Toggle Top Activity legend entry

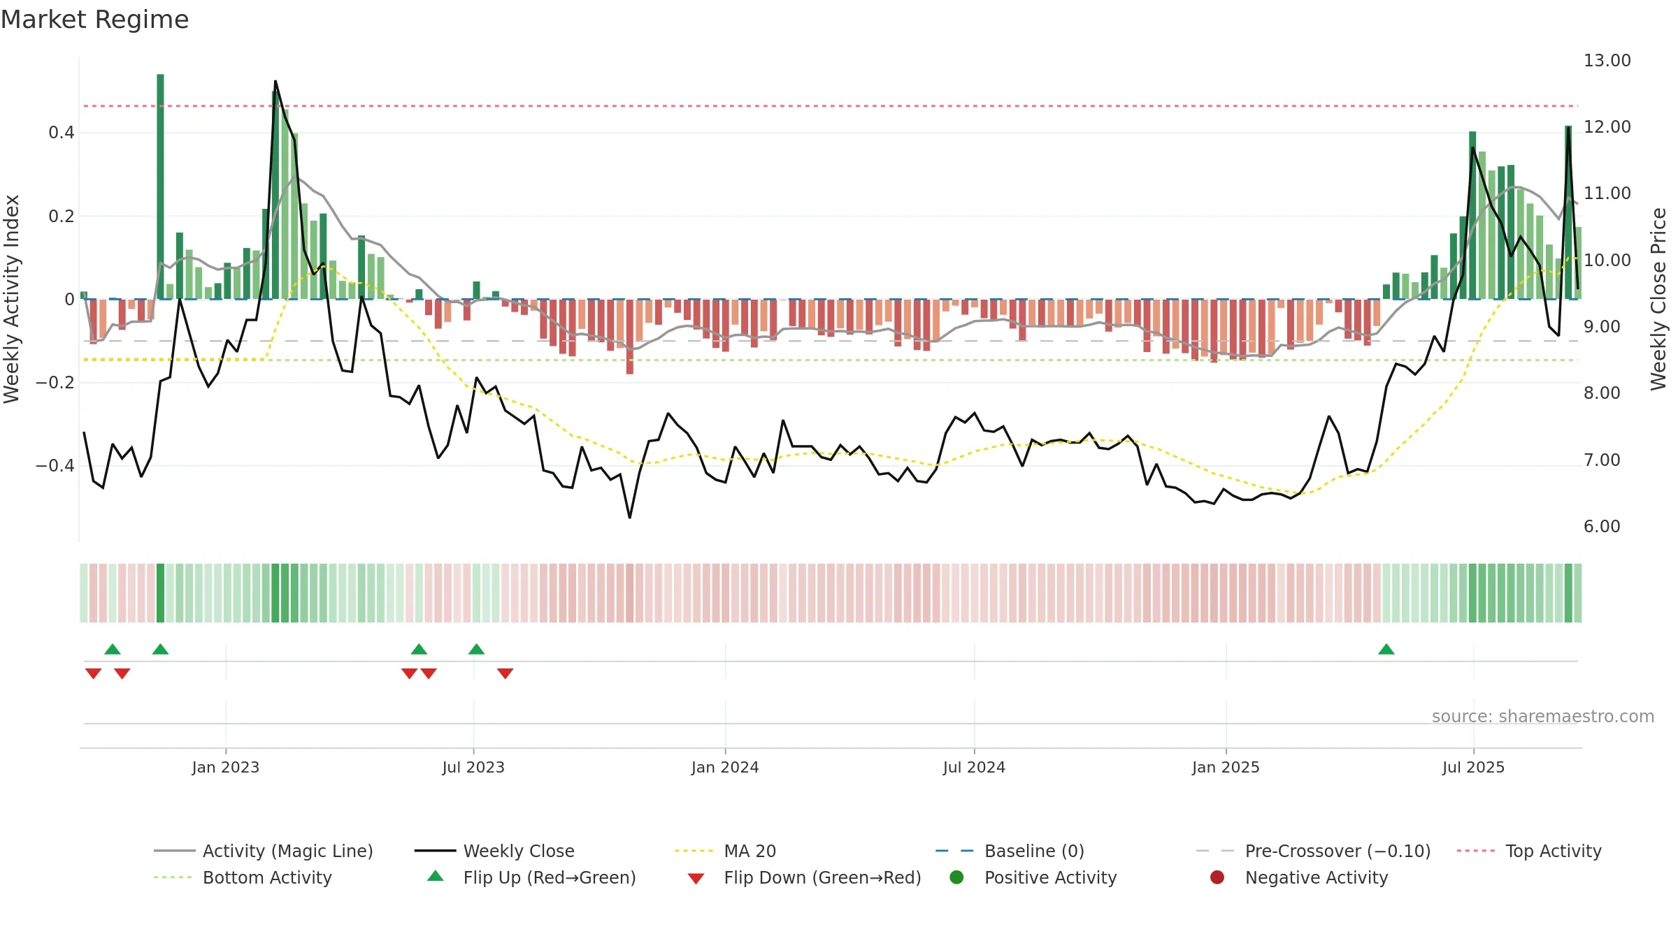(1529, 851)
